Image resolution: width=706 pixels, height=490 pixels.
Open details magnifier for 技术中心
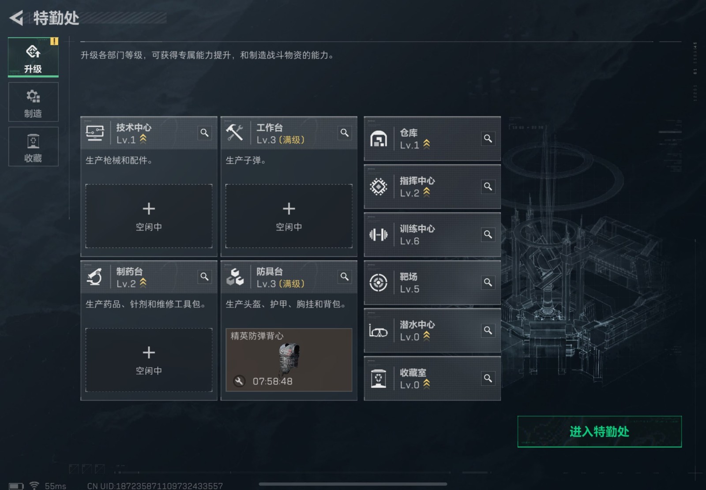click(204, 133)
